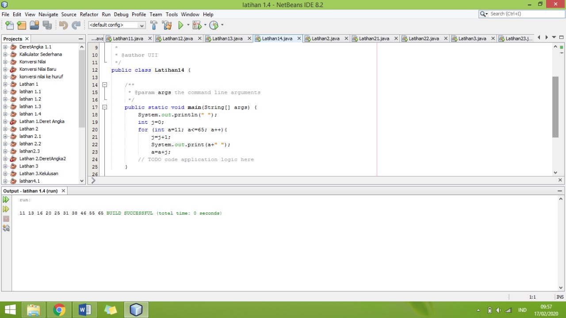Click the Clean and Build icon

click(167, 25)
